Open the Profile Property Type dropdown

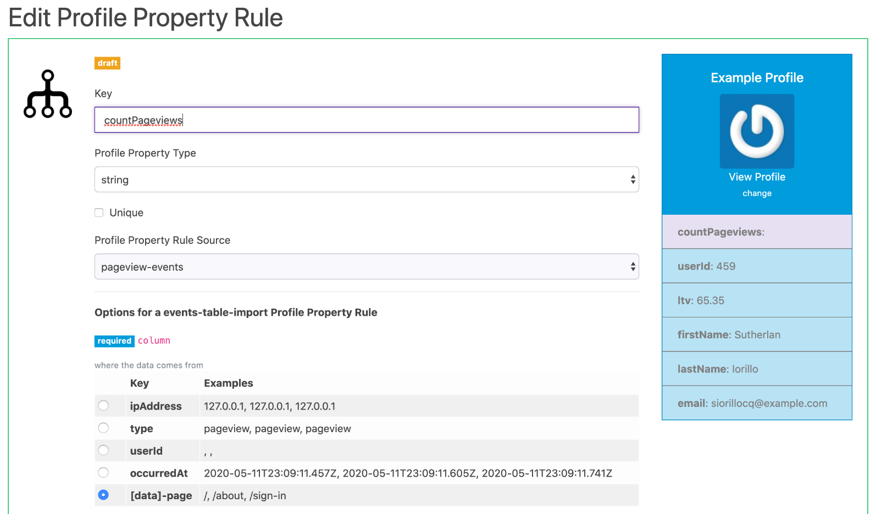[367, 180]
